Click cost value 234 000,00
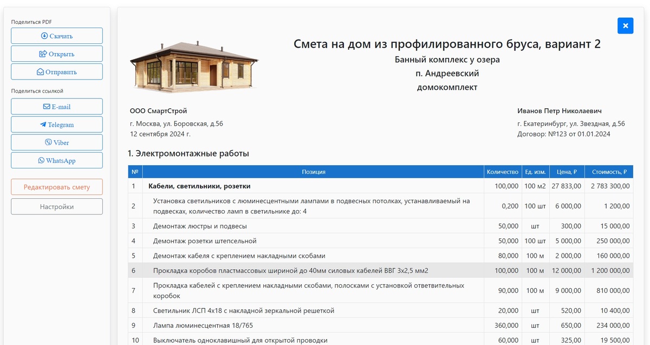Image resolution: width=650 pixels, height=345 pixels. click(x=613, y=326)
